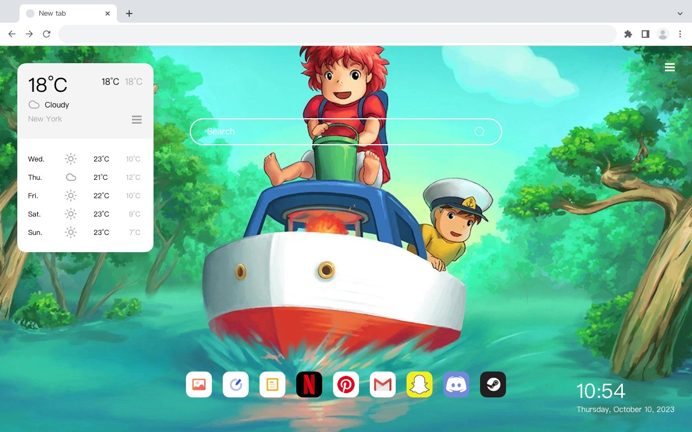
Task: Click the sun icon in the Sun. row
Action: tap(71, 232)
